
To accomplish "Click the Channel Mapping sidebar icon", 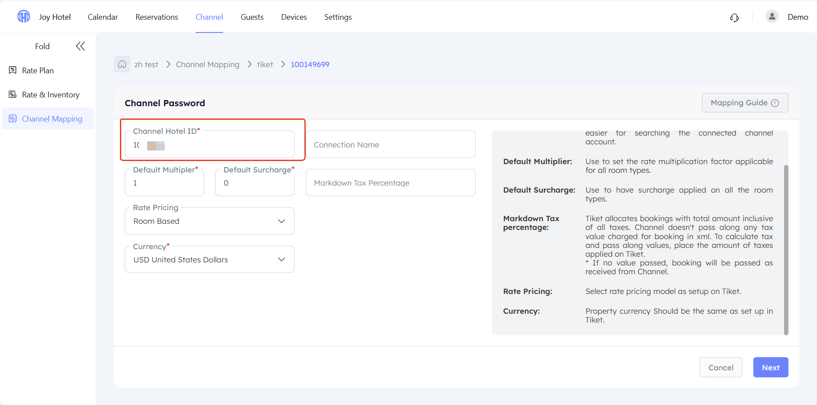I will point(13,118).
